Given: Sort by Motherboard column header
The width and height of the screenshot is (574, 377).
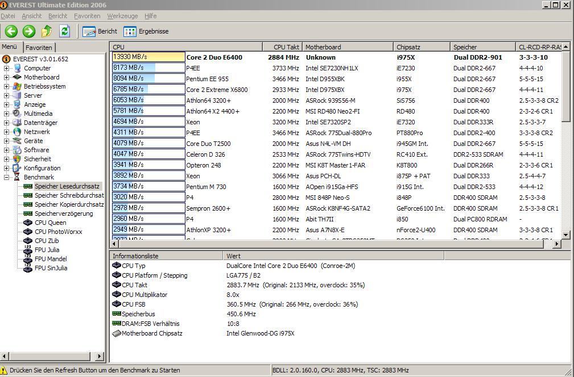Looking at the screenshot, I should coord(348,47).
